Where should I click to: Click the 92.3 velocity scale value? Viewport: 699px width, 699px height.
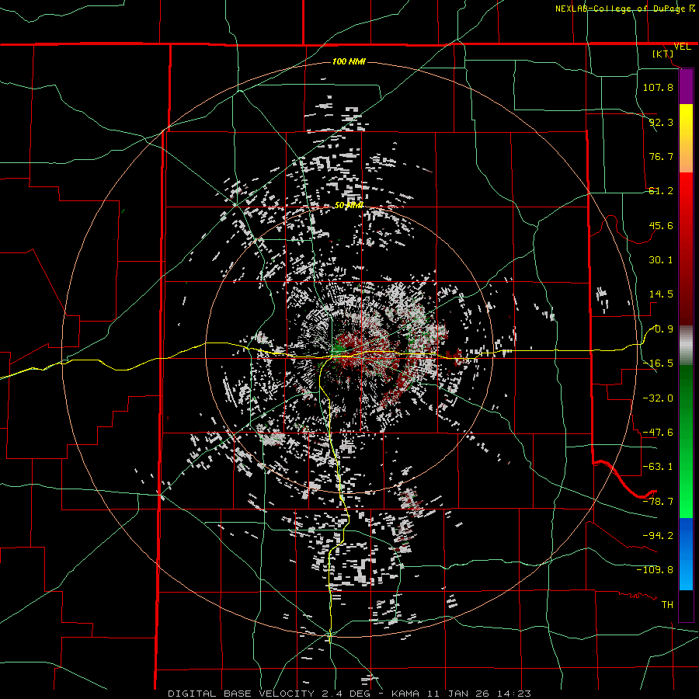click(x=661, y=122)
